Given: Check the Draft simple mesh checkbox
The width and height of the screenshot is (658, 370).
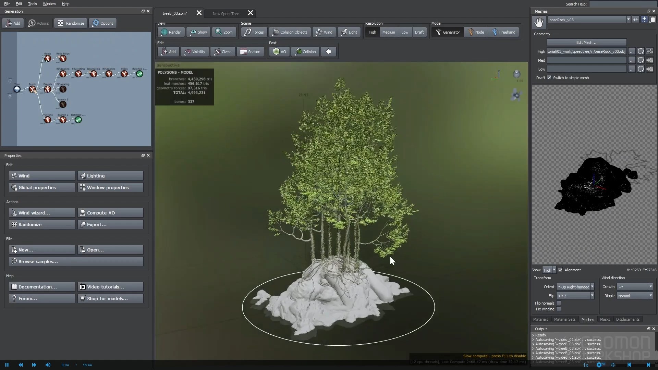Looking at the screenshot, I should [549, 78].
